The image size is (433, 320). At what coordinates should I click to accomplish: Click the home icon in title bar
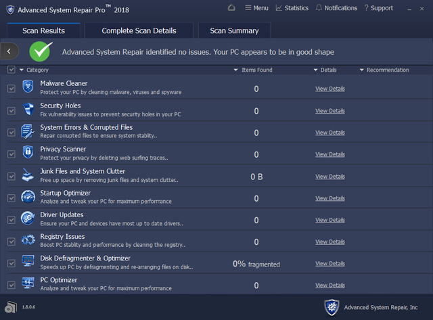point(232,8)
